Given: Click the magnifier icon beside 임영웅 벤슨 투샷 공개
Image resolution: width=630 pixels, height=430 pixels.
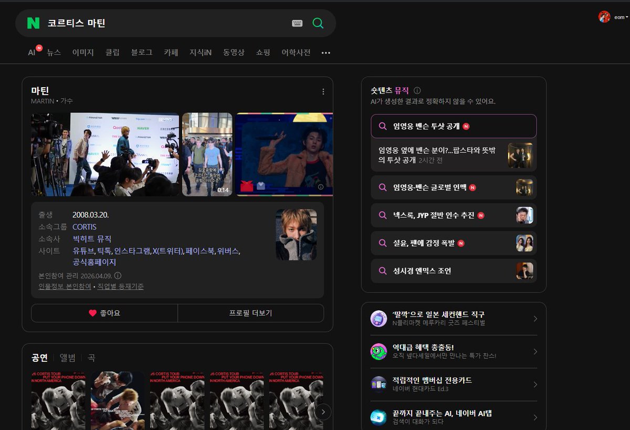Looking at the screenshot, I should coord(383,126).
